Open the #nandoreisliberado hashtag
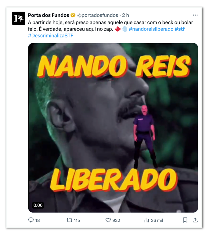 (x=151, y=29)
